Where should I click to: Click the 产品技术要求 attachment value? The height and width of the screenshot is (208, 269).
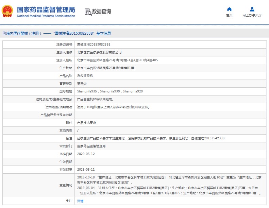87,123
